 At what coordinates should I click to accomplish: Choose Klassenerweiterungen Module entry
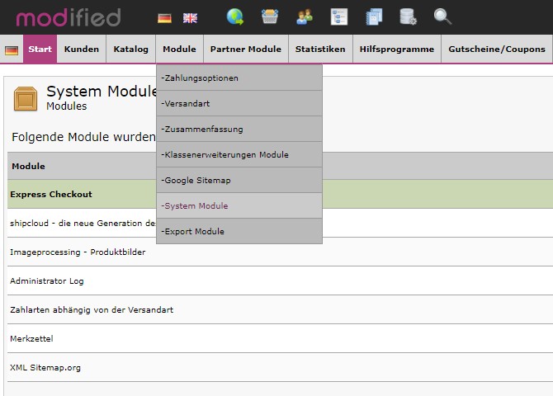coord(239,154)
